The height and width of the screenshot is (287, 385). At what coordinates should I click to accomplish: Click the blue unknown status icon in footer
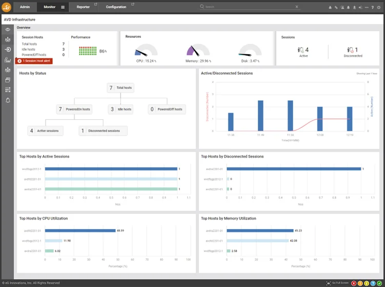point(373,283)
